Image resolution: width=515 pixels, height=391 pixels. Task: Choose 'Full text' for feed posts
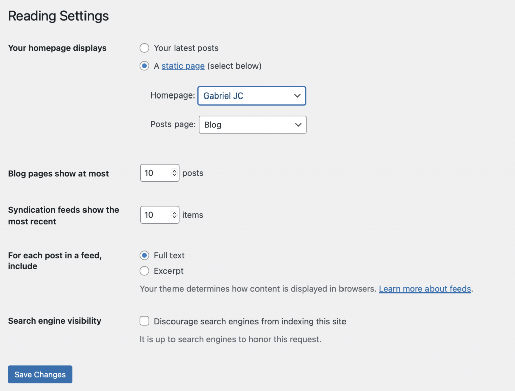pyautogui.click(x=145, y=255)
